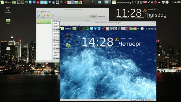
Task: Open Skype from the host panel
Action: 42,2
